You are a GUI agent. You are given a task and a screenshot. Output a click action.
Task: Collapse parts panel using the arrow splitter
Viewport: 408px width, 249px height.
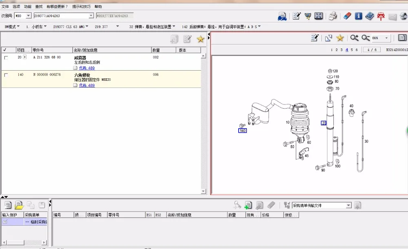pos(208,36)
